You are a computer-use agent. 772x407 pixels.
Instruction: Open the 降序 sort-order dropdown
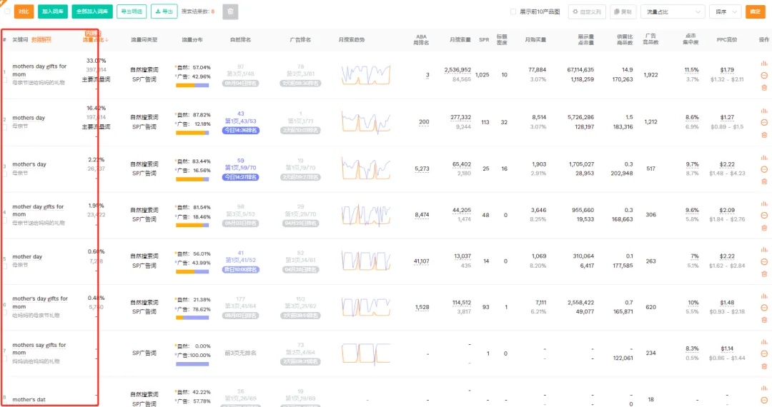(726, 12)
